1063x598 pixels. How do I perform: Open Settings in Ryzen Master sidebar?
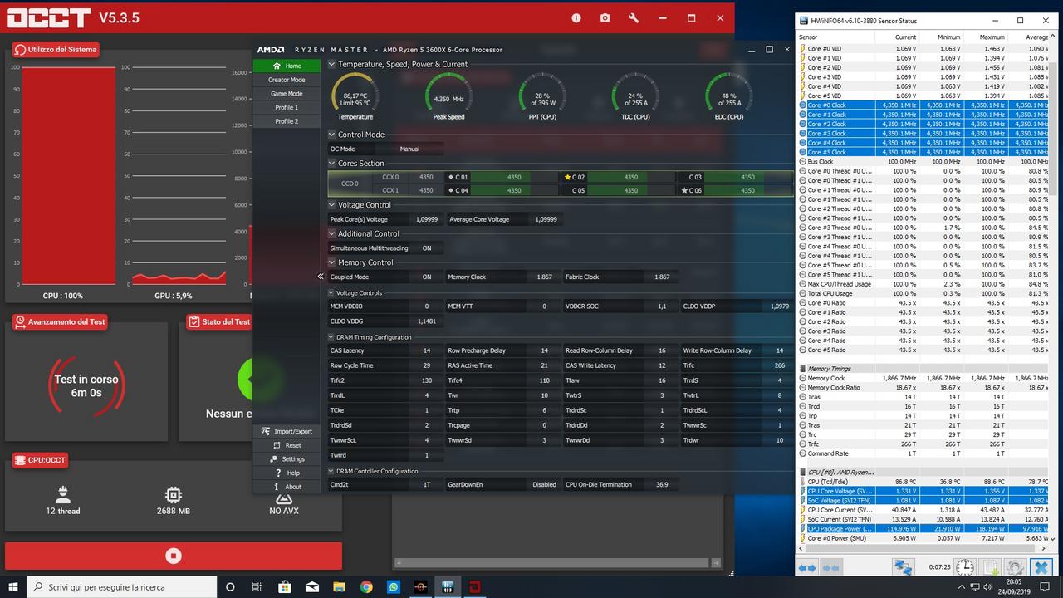click(287, 458)
